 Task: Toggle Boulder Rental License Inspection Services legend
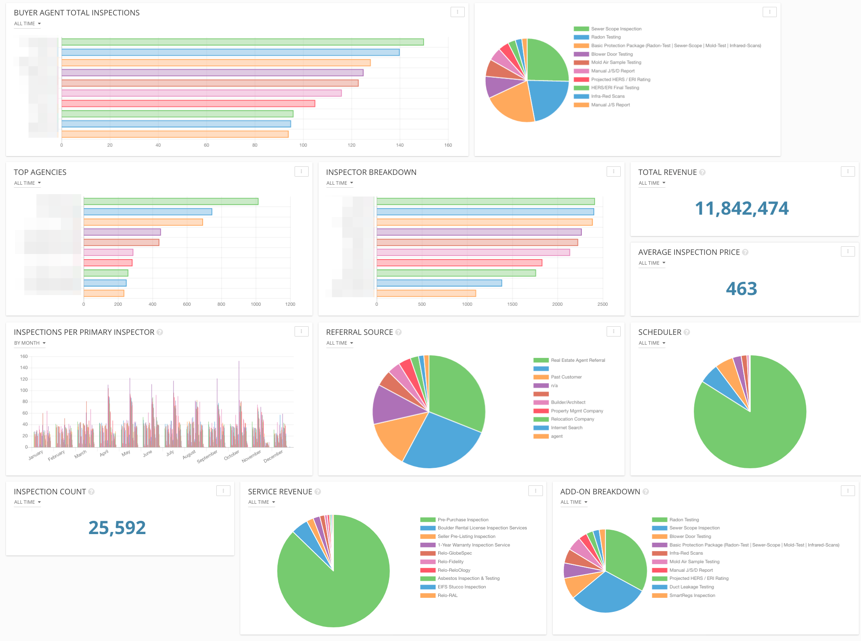click(474, 528)
